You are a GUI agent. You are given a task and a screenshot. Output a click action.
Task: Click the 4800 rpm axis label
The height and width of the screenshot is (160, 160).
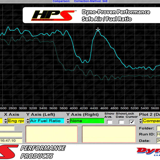point(114,108)
